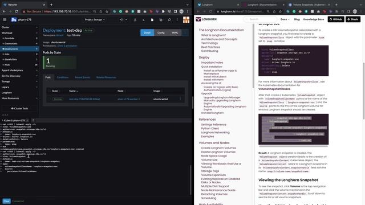
Task: Click the Longhorn docs page vertical scrollbar
Action: click(363, 91)
